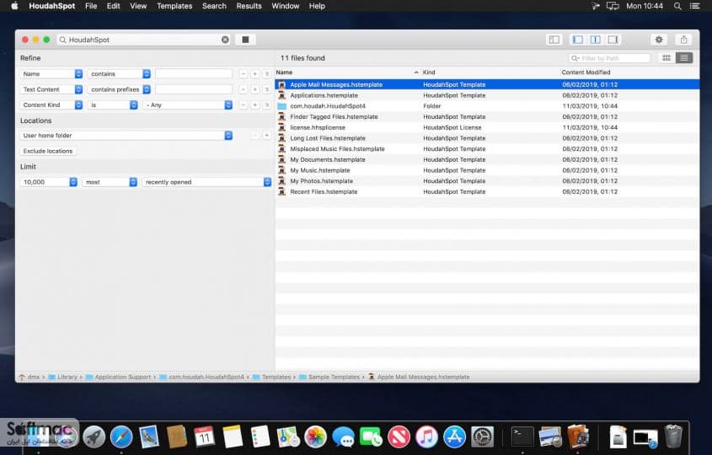Screen dimensions: 712x455
Task: Toggle the left search pane visibility
Action: 577,40
